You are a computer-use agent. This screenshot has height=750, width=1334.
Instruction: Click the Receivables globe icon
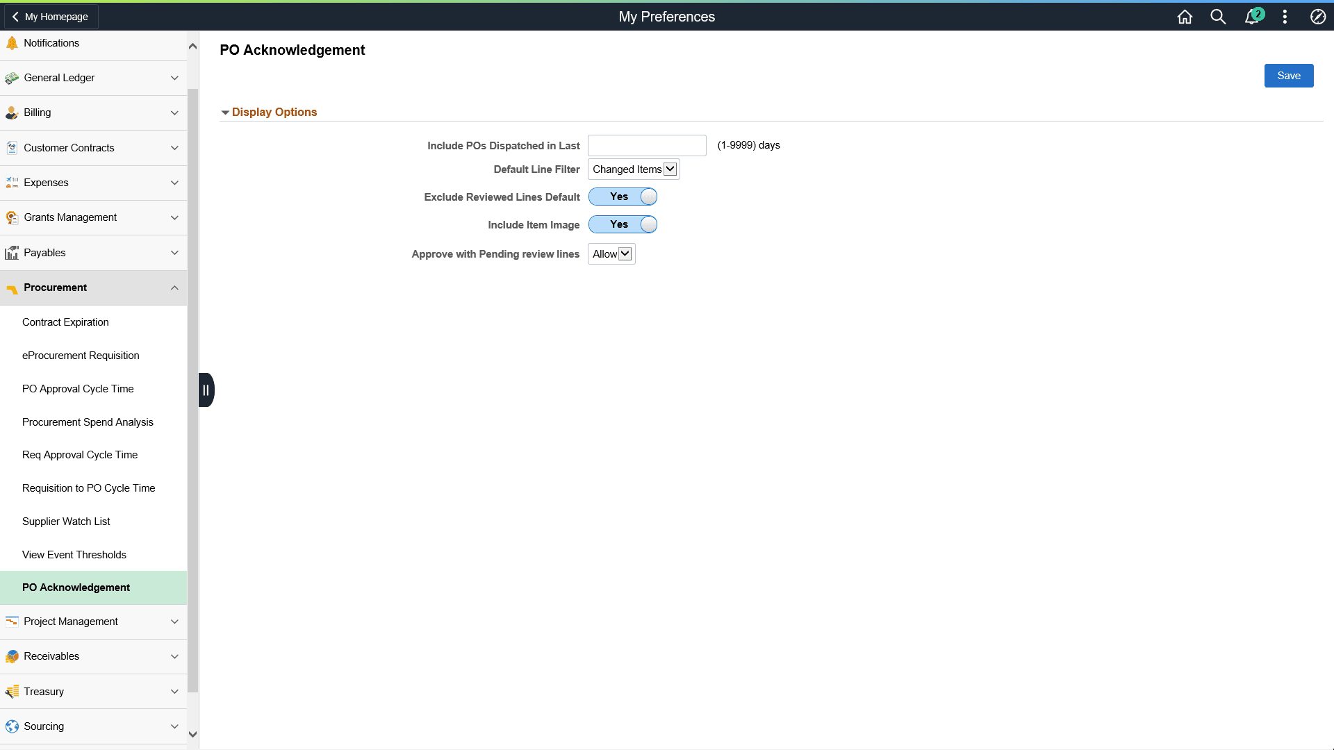click(11, 656)
